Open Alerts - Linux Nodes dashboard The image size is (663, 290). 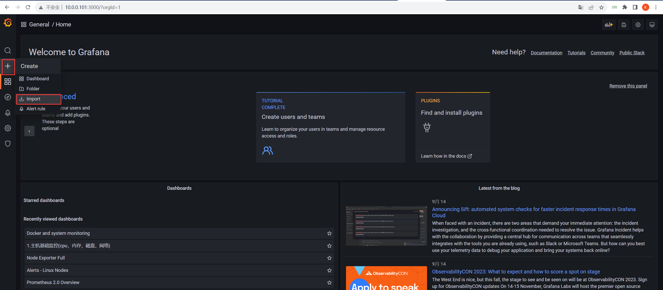179,270
